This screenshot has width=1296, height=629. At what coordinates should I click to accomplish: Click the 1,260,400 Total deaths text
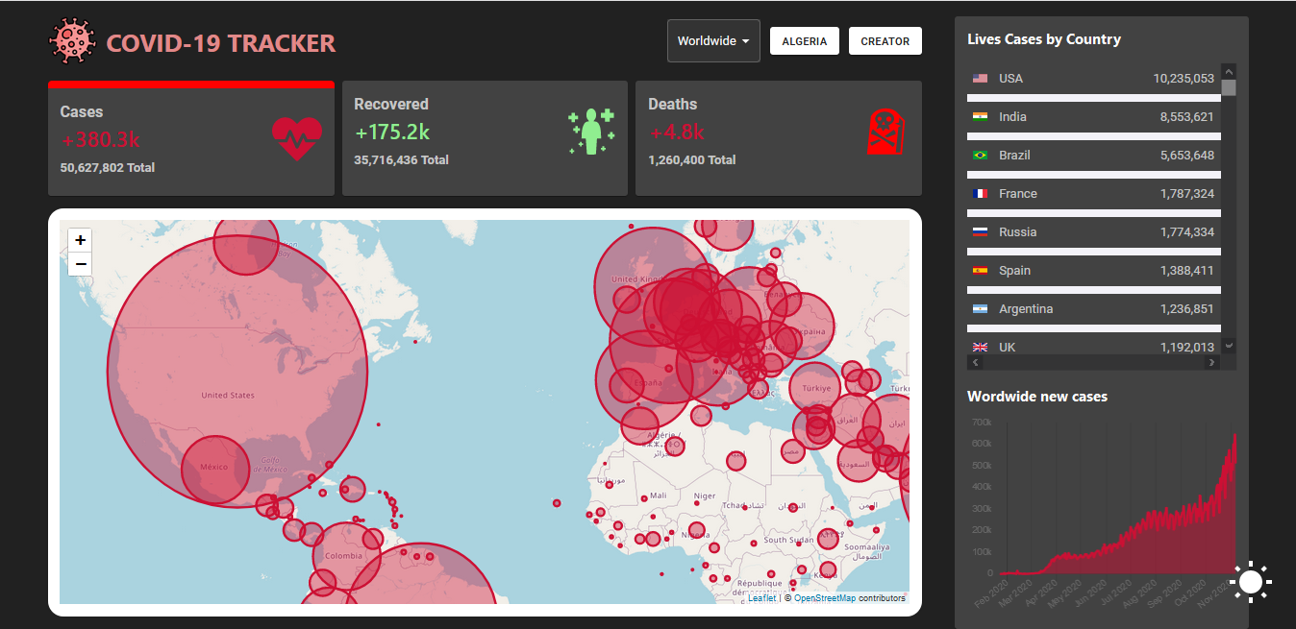point(692,160)
